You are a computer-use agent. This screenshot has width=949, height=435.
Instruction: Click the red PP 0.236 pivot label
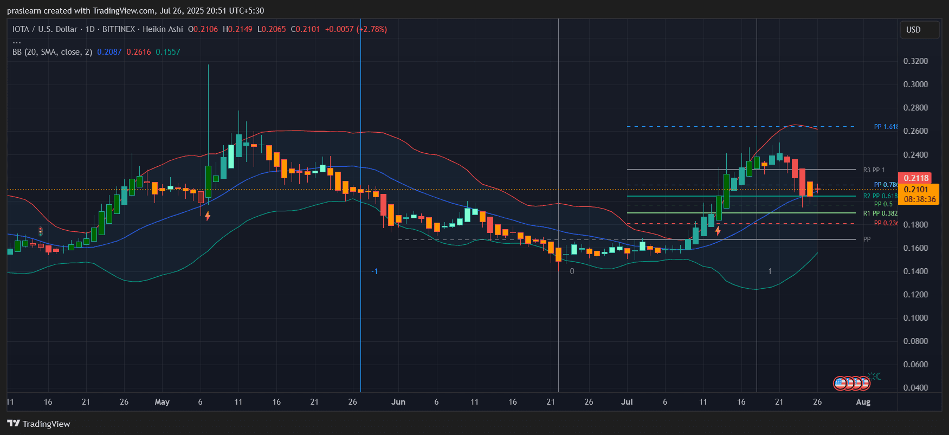click(886, 223)
